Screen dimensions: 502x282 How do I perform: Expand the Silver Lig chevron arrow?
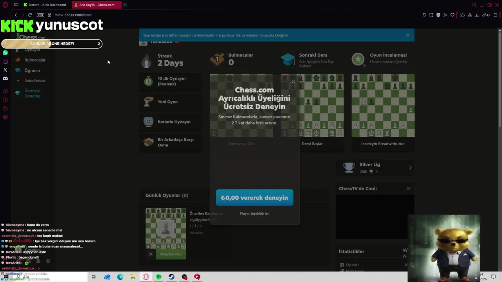pos(411,168)
